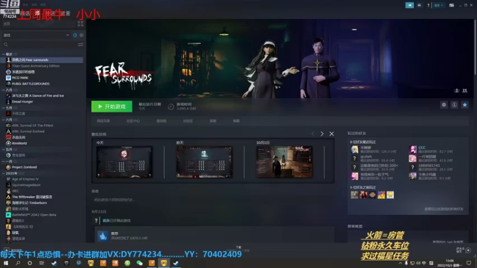Image resolution: width=477 pixels, height=268 pixels.
Task: Open Windows Start menu
Action: pyautogui.click(x=5, y=263)
